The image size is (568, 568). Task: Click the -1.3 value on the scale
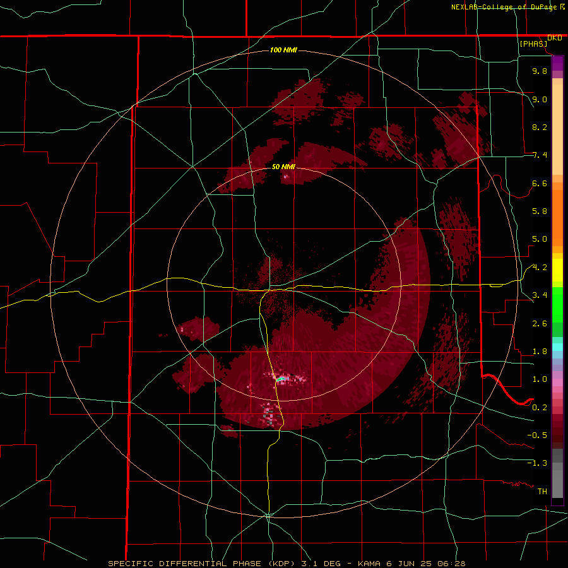[537, 463]
